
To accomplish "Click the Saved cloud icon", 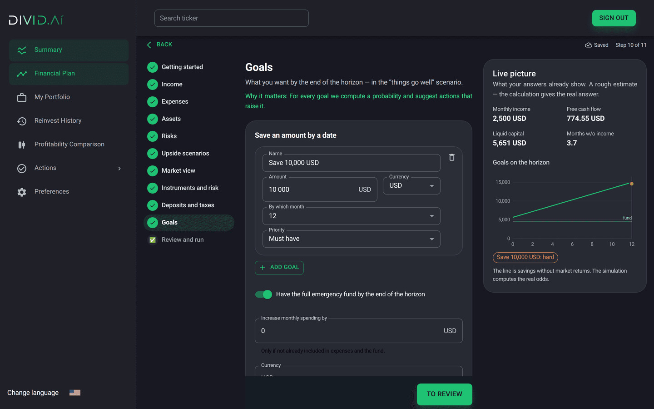I will click(589, 45).
